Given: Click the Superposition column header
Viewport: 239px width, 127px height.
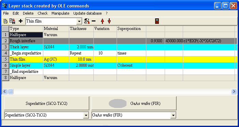Looking at the screenshot, I should [x=131, y=29].
